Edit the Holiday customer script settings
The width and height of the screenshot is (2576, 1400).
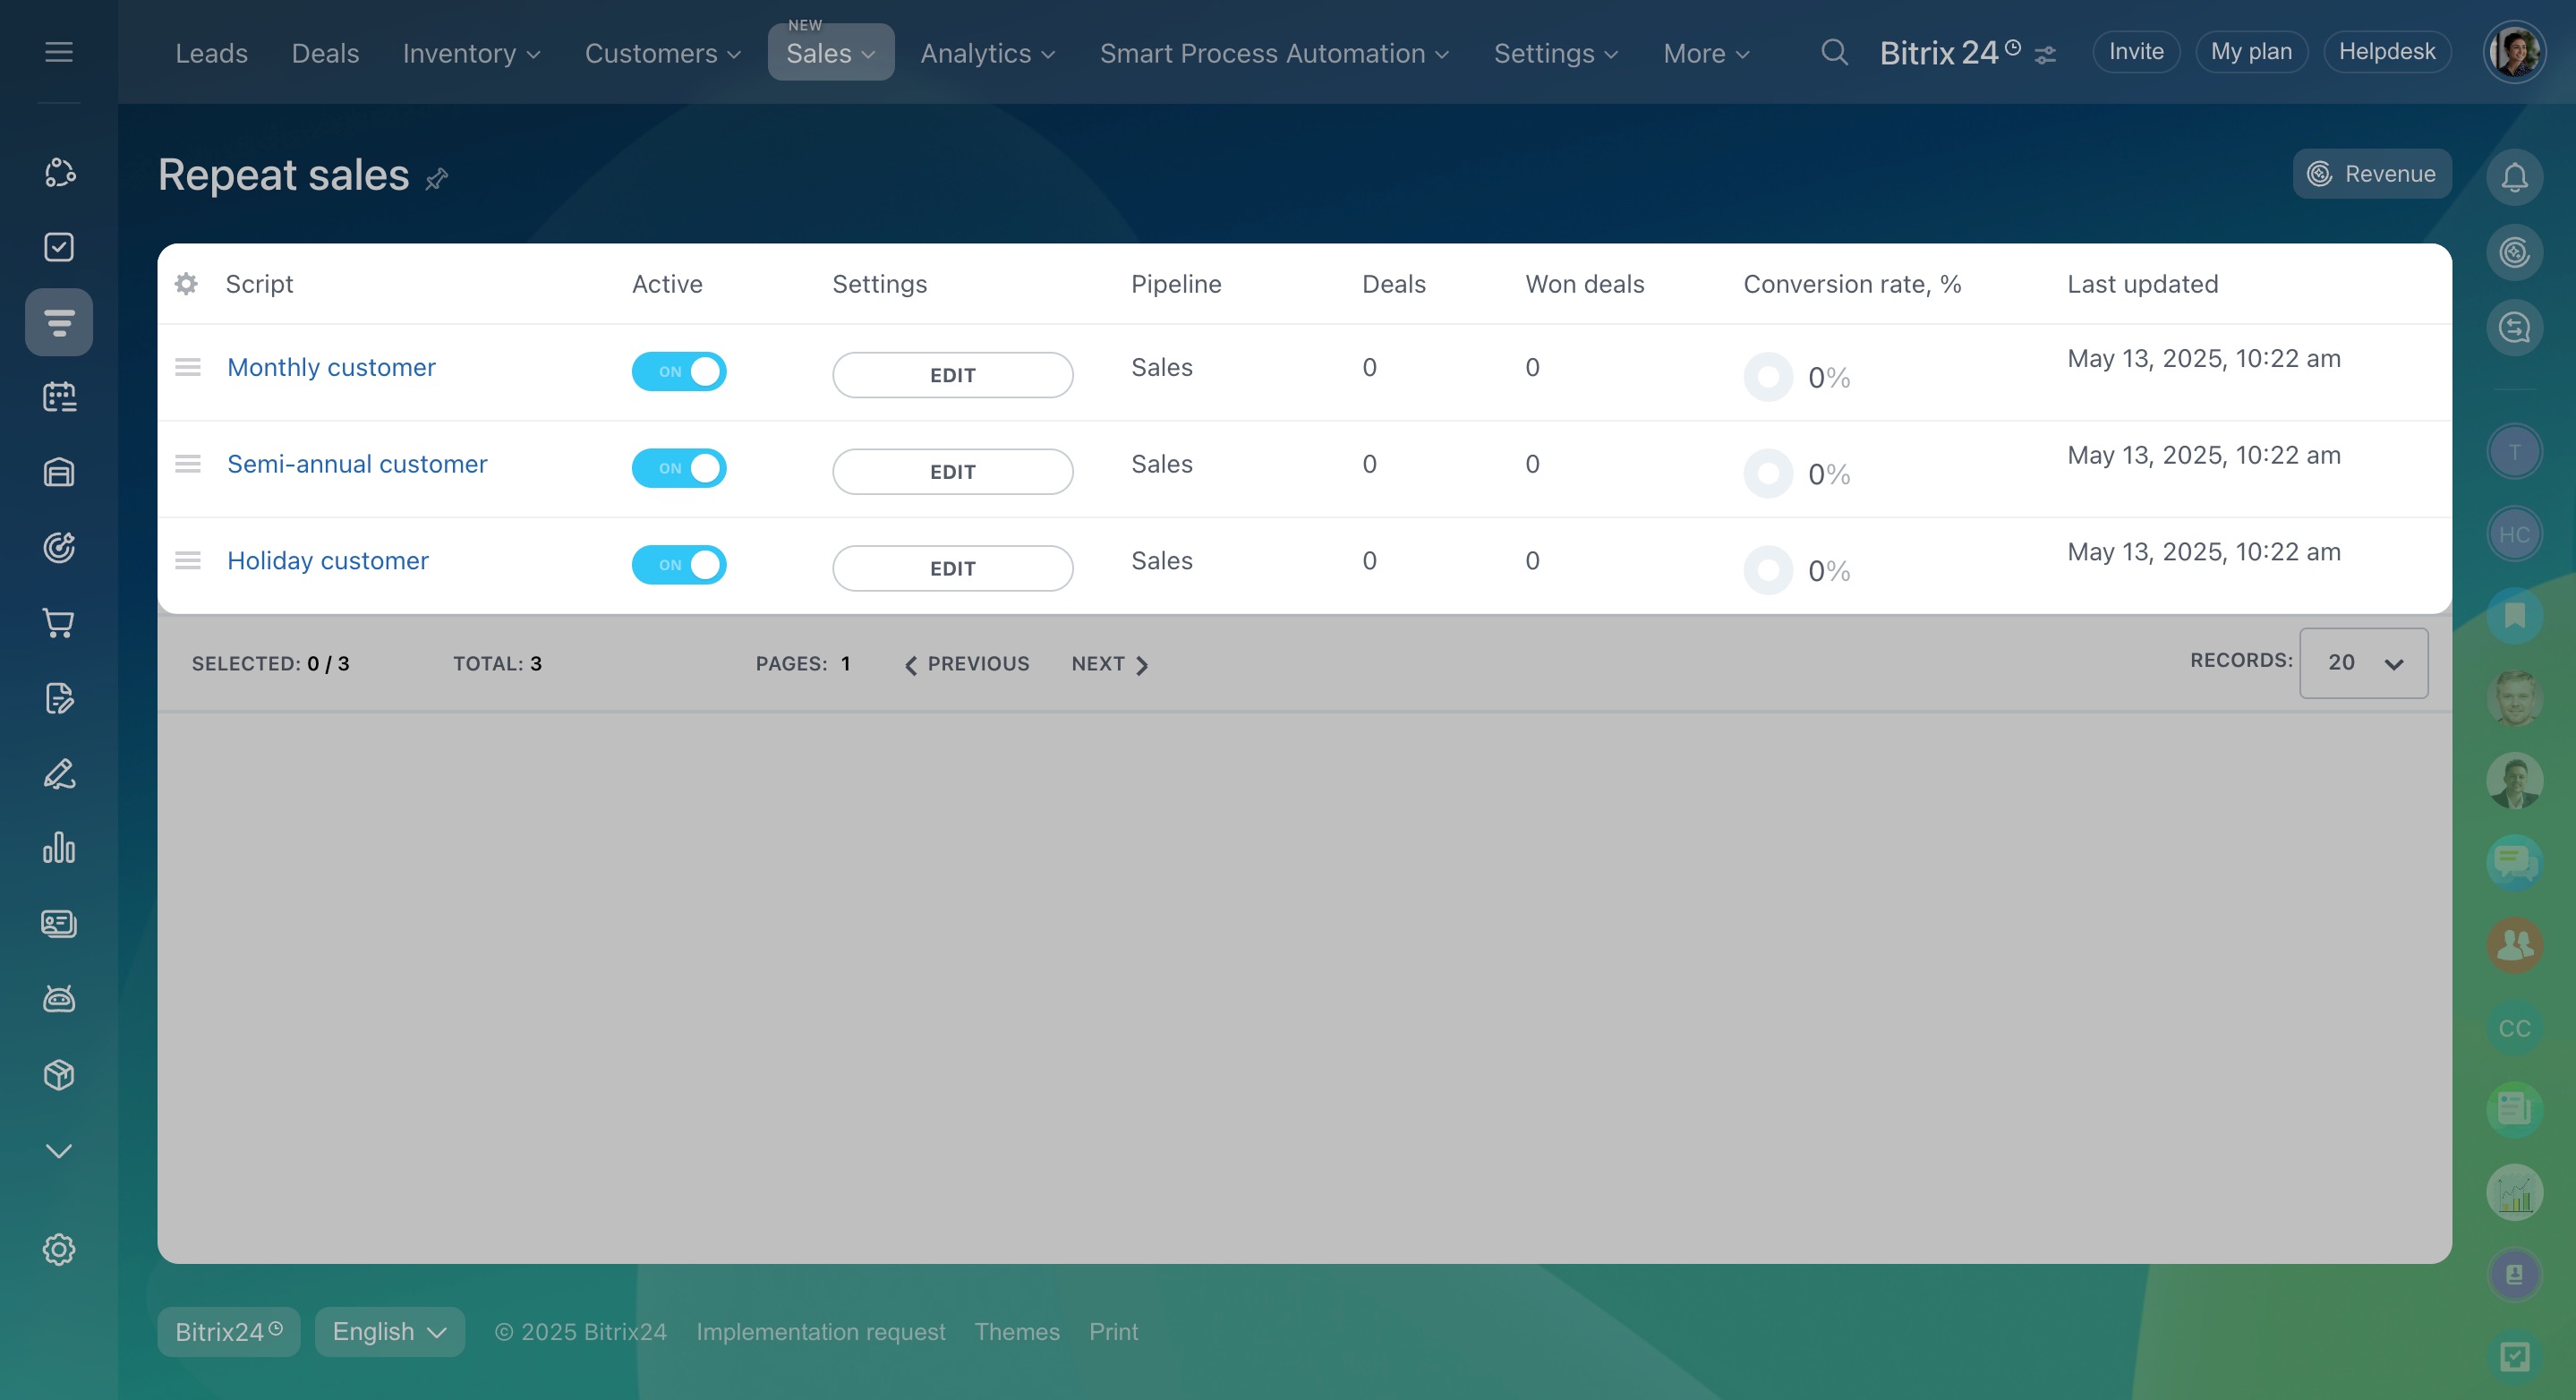[952, 568]
